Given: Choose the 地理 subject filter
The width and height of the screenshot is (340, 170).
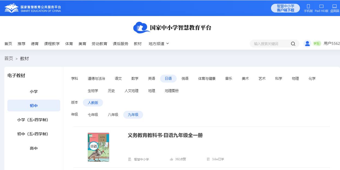Looking at the screenshot, I should 152,91.
